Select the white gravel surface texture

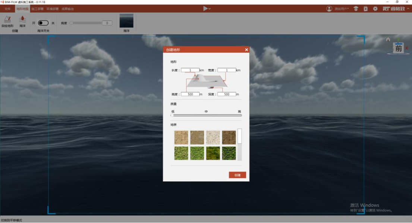pyautogui.click(x=213, y=137)
